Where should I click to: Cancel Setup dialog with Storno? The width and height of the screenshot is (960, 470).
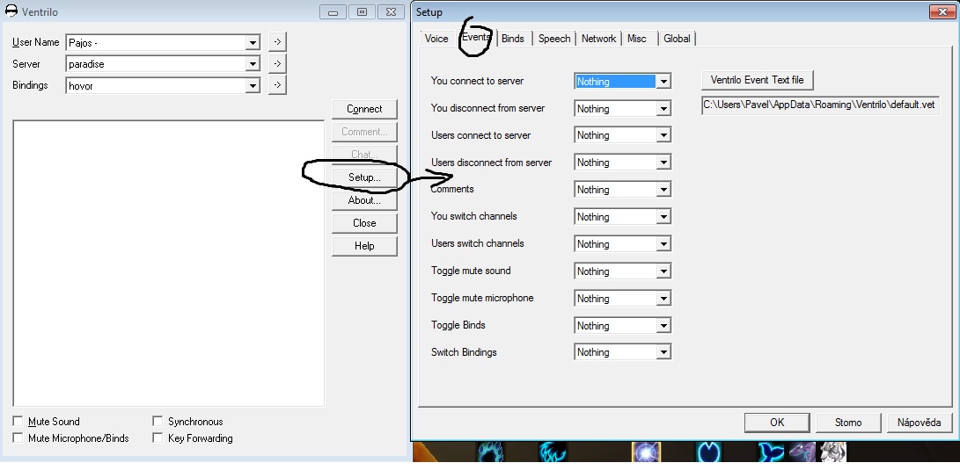848,423
